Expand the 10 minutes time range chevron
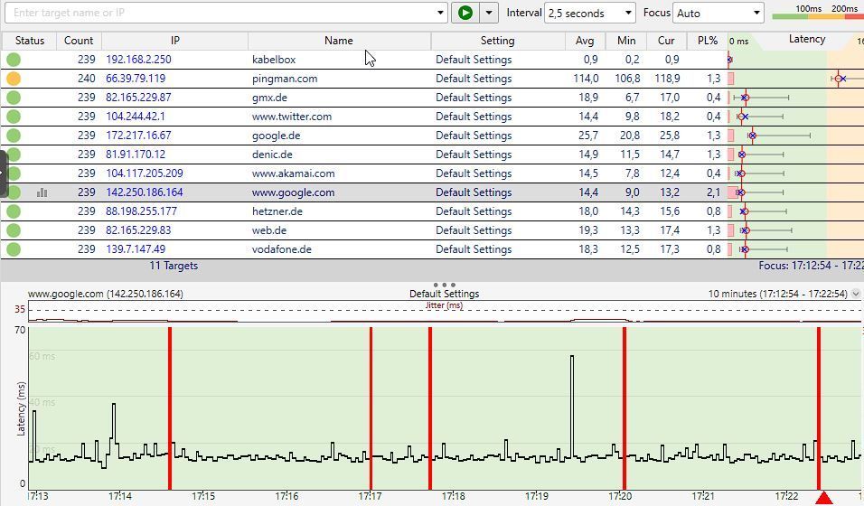This screenshot has height=506, width=864. pyautogui.click(x=856, y=294)
